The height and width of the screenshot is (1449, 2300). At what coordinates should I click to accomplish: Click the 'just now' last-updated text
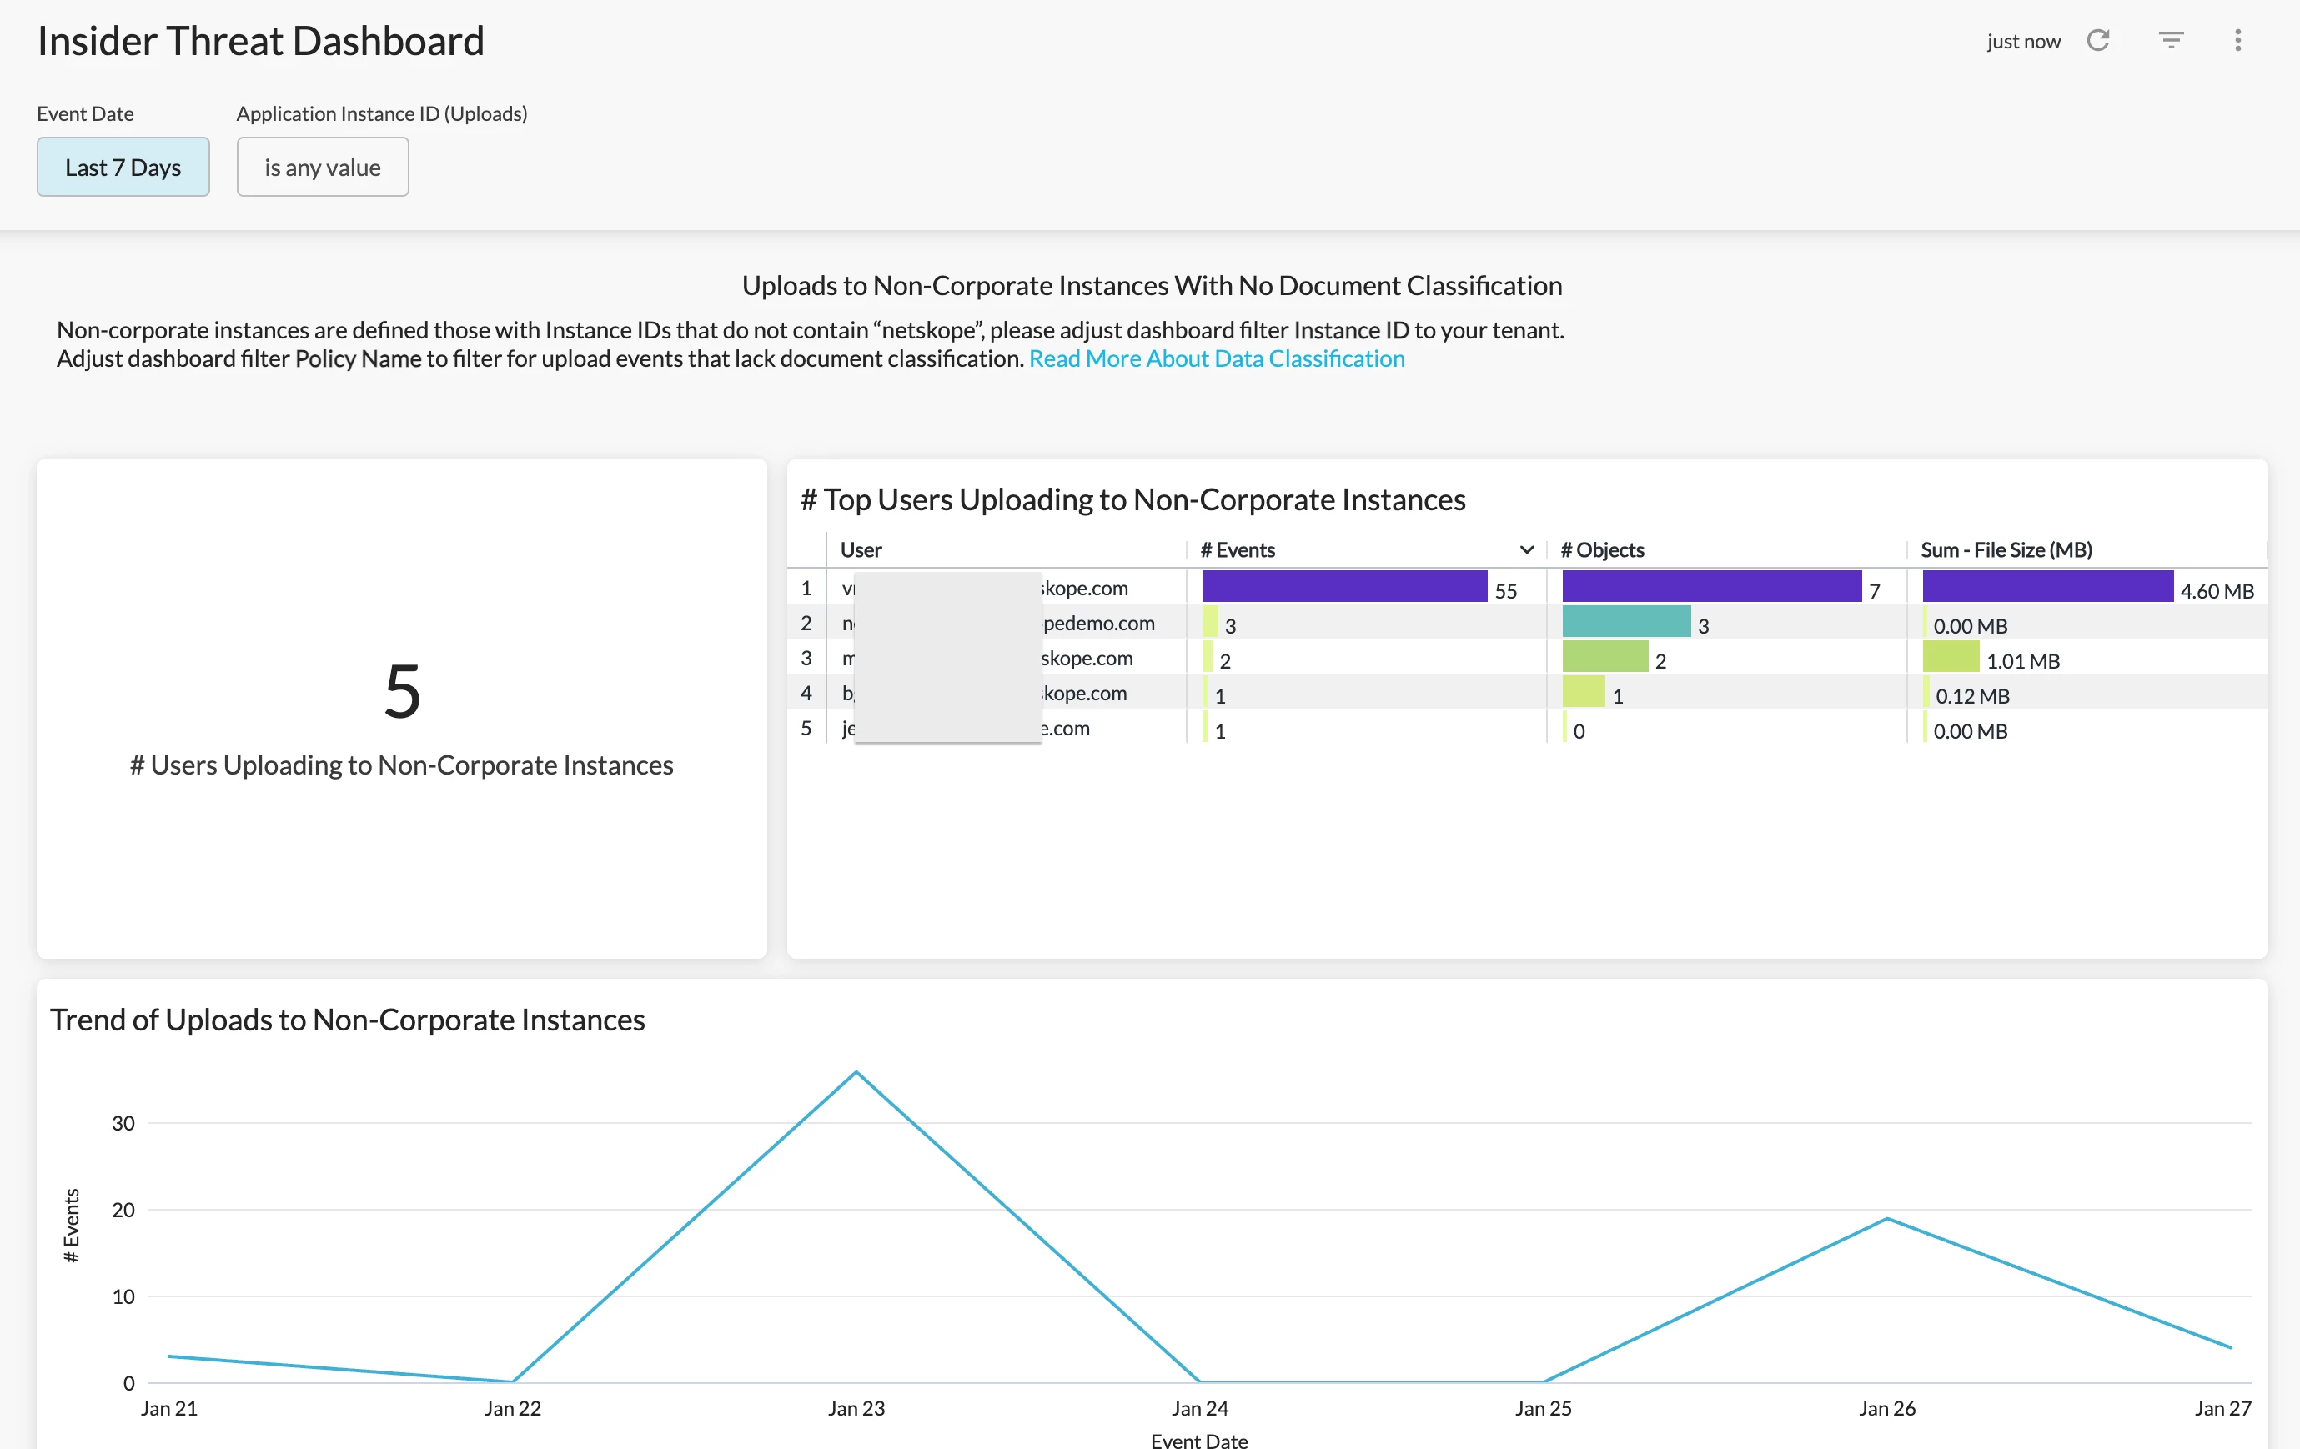coord(2023,41)
